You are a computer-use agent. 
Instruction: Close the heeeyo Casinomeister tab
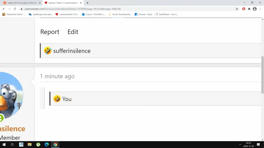[x=81, y=3]
